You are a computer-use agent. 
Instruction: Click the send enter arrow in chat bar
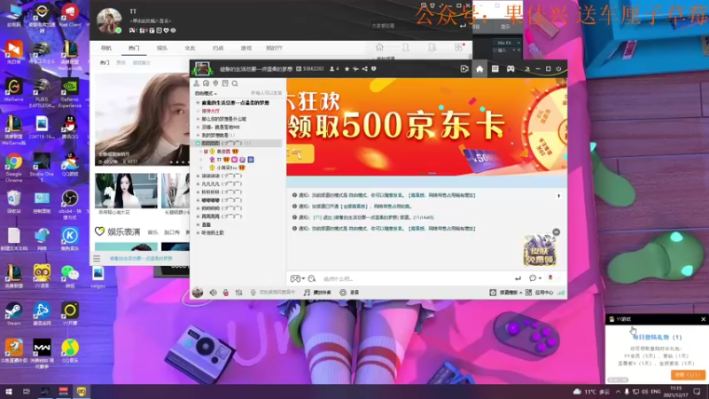(x=518, y=278)
